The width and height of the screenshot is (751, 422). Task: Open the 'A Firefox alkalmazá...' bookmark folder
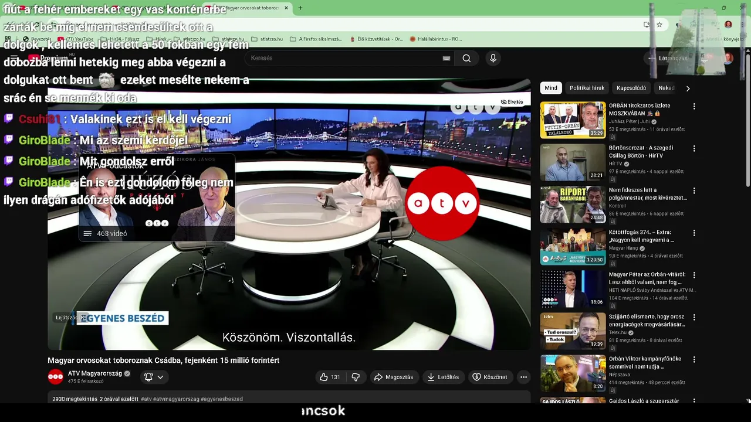point(316,39)
